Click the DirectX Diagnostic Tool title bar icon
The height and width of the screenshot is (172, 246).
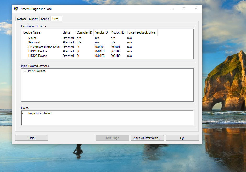16,9
